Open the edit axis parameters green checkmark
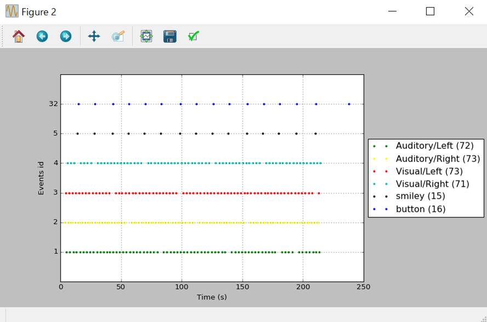Viewport: 487px width, 322px height. point(193,37)
